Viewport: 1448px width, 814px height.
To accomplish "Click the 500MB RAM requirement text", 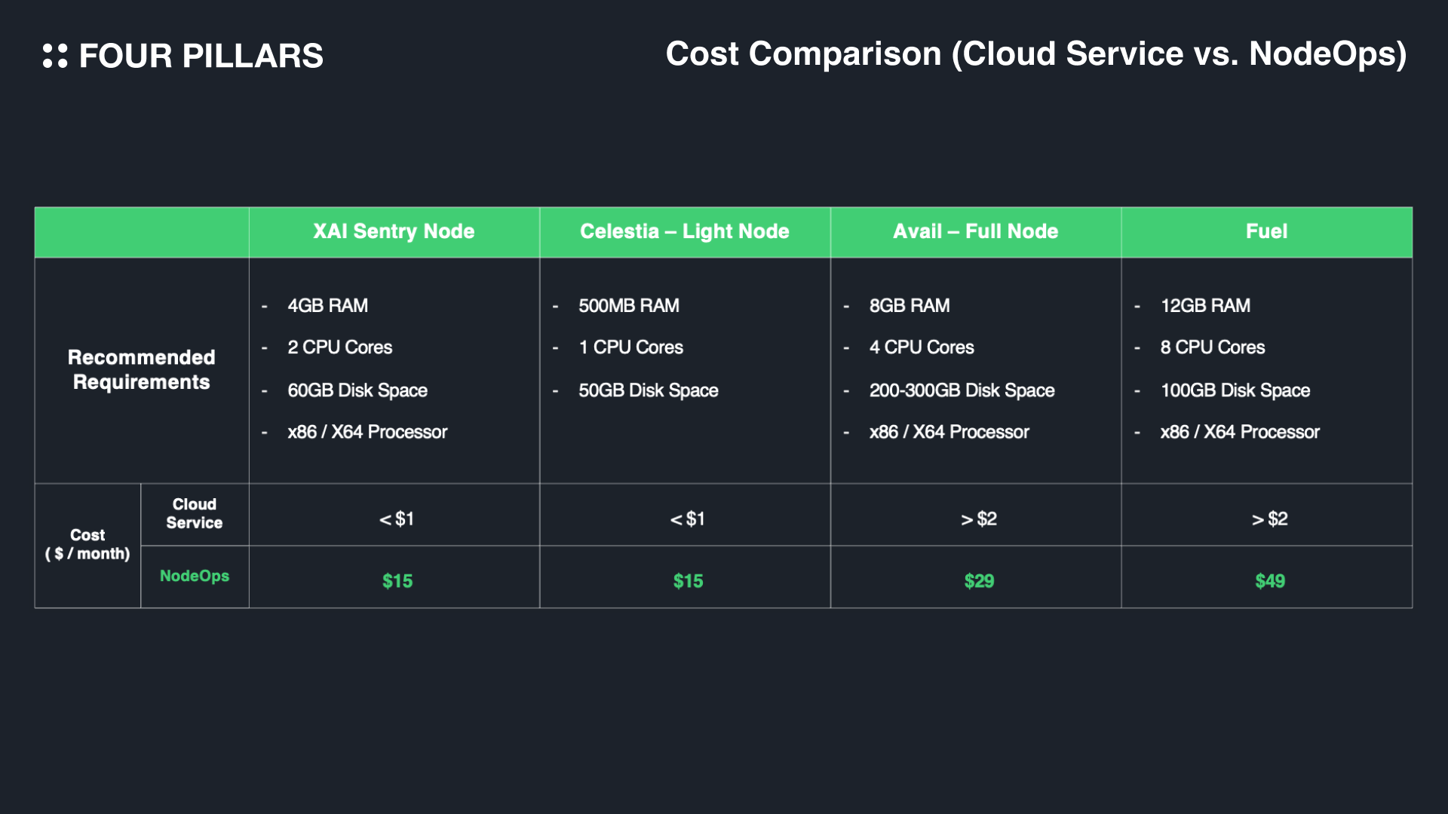I will (629, 305).
